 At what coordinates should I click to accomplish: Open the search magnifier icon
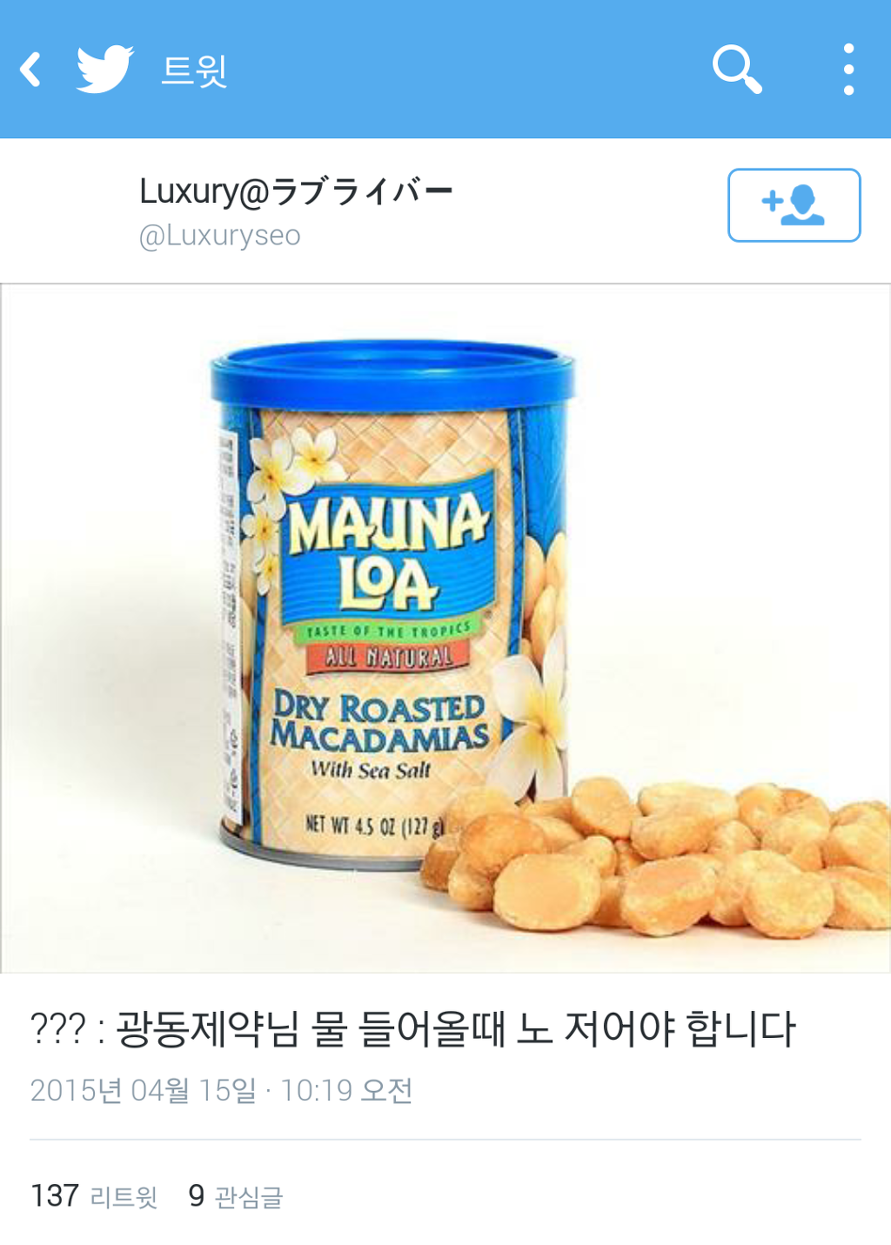click(737, 70)
